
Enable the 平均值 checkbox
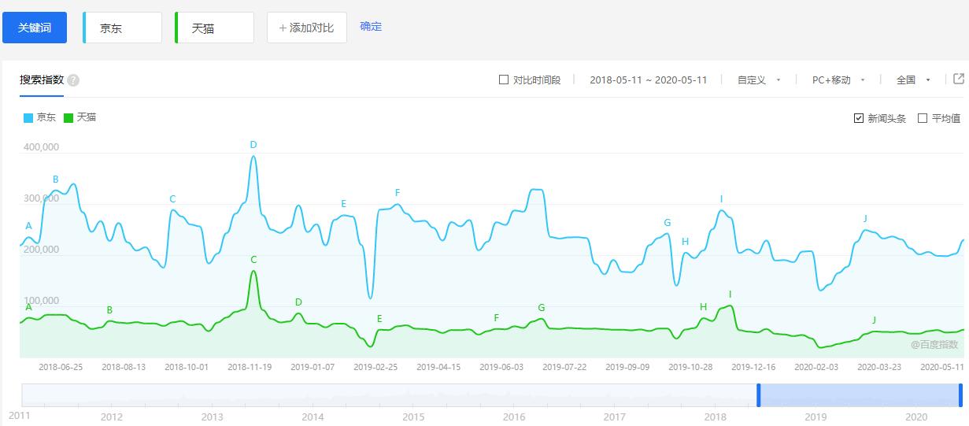coord(923,118)
